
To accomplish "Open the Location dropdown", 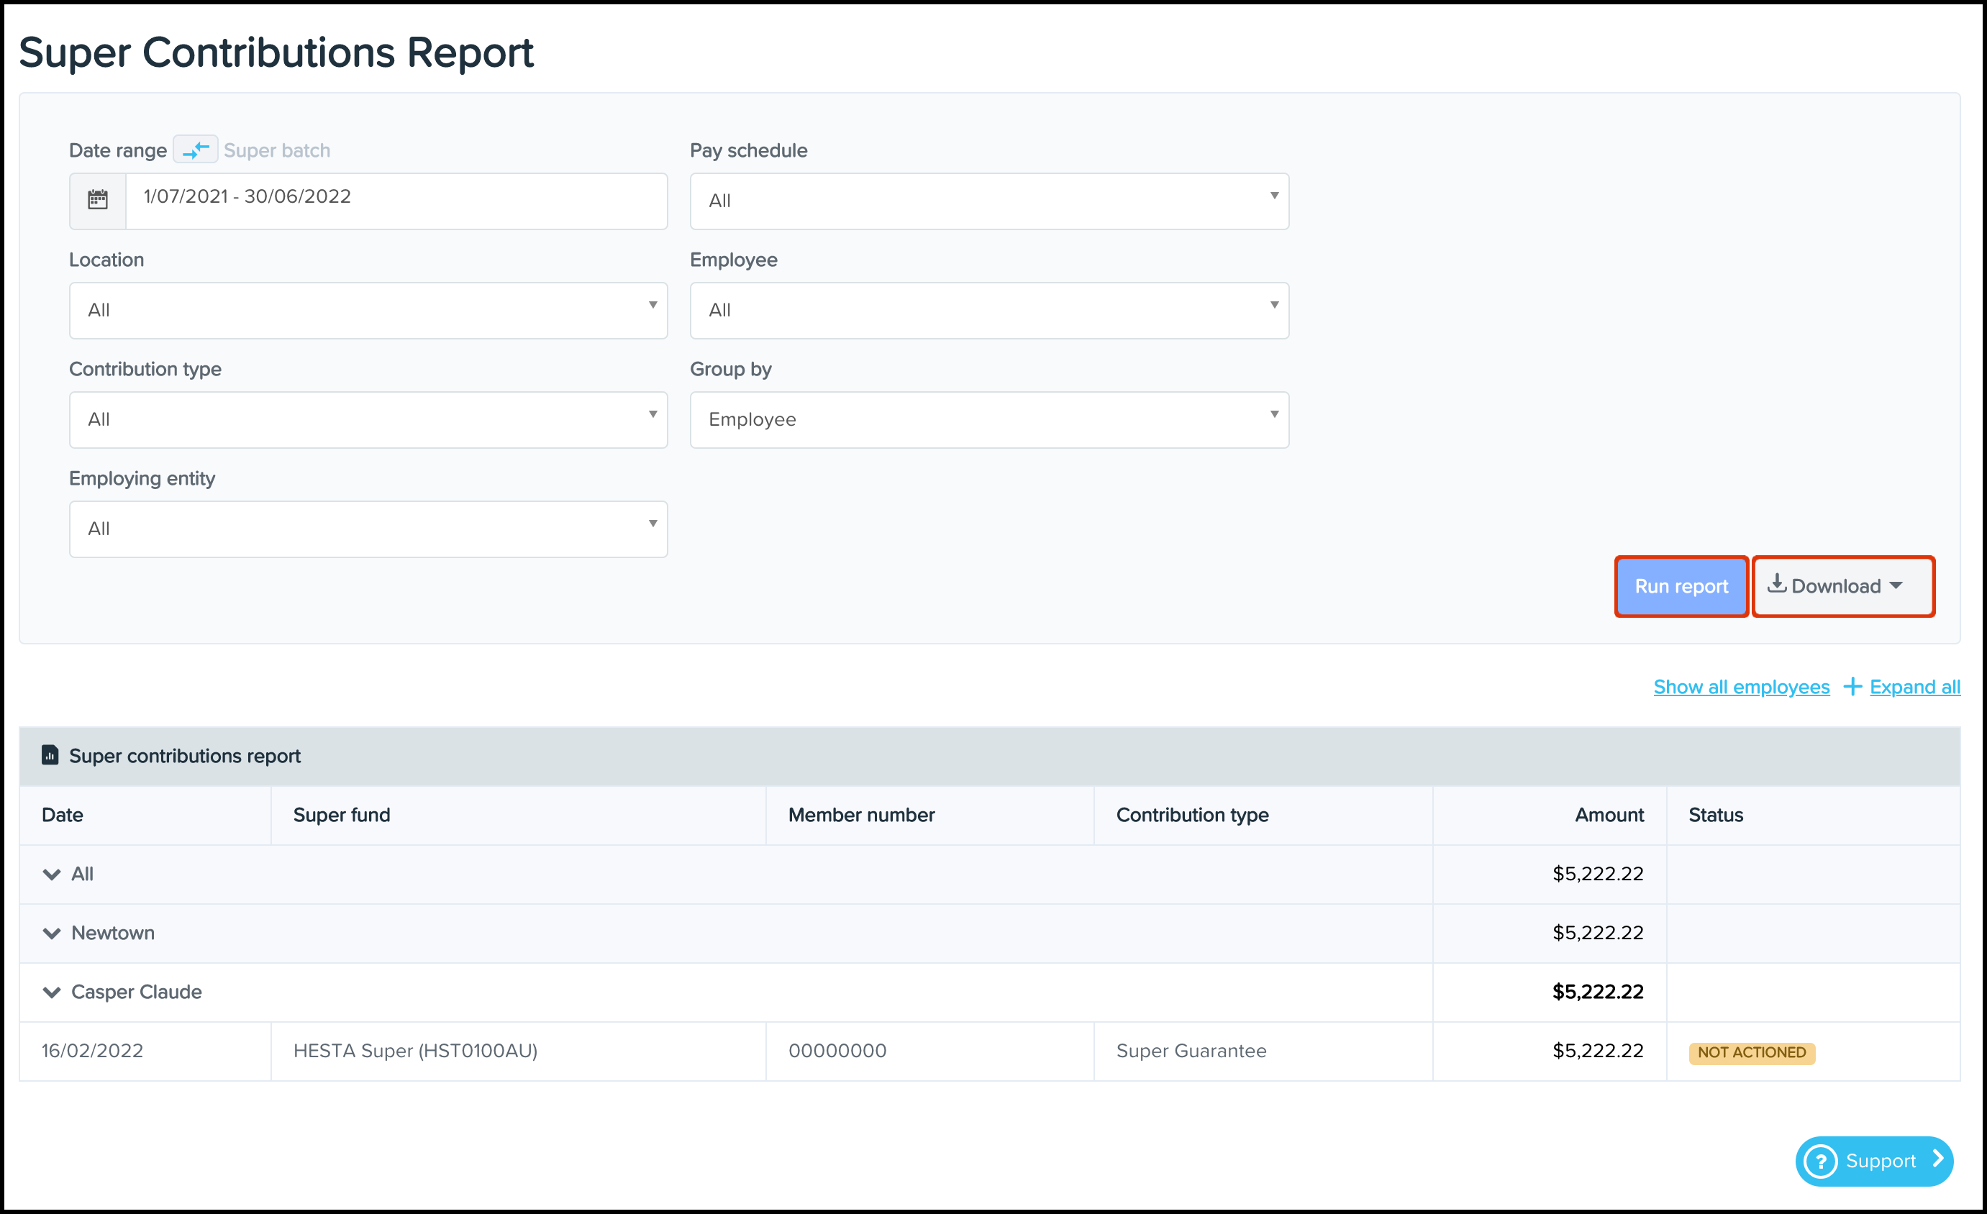I will (368, 311).
